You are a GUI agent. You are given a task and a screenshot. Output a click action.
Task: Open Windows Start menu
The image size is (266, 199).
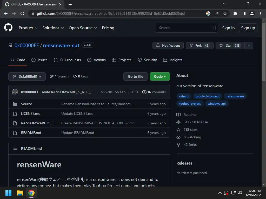click(8, 193)
